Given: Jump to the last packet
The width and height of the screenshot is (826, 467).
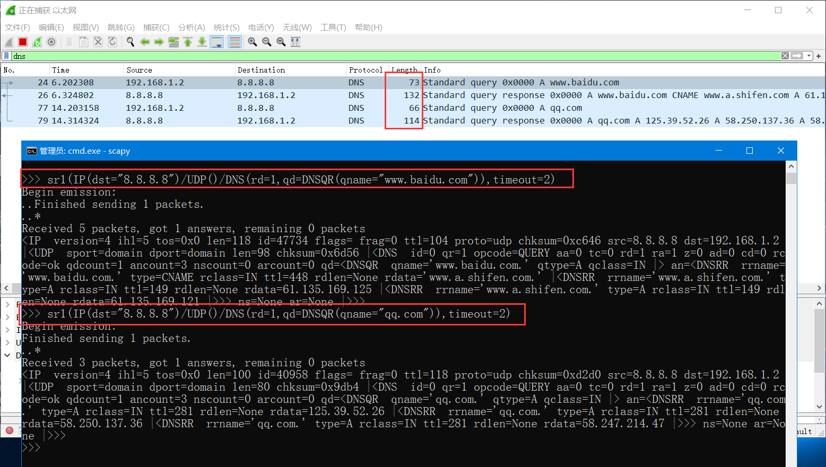Looking at the screenshot, I should [202, 42].
